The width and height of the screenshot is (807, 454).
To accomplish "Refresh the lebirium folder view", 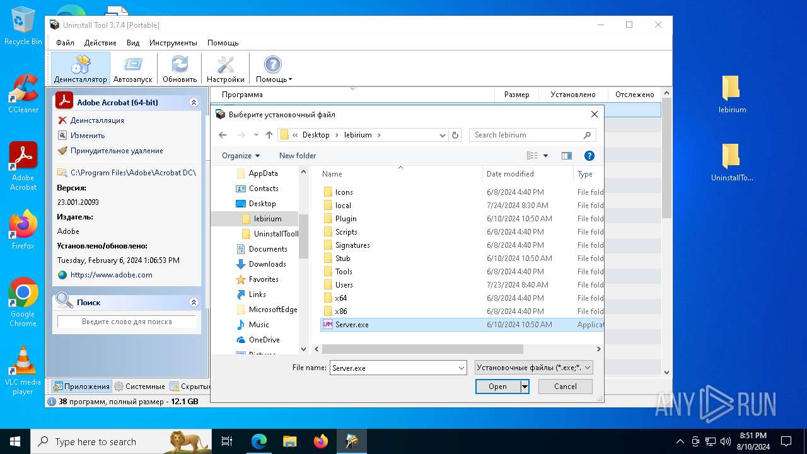I will click(455, 135).
